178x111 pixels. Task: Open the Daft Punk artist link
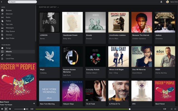click(x=67, y=75)
